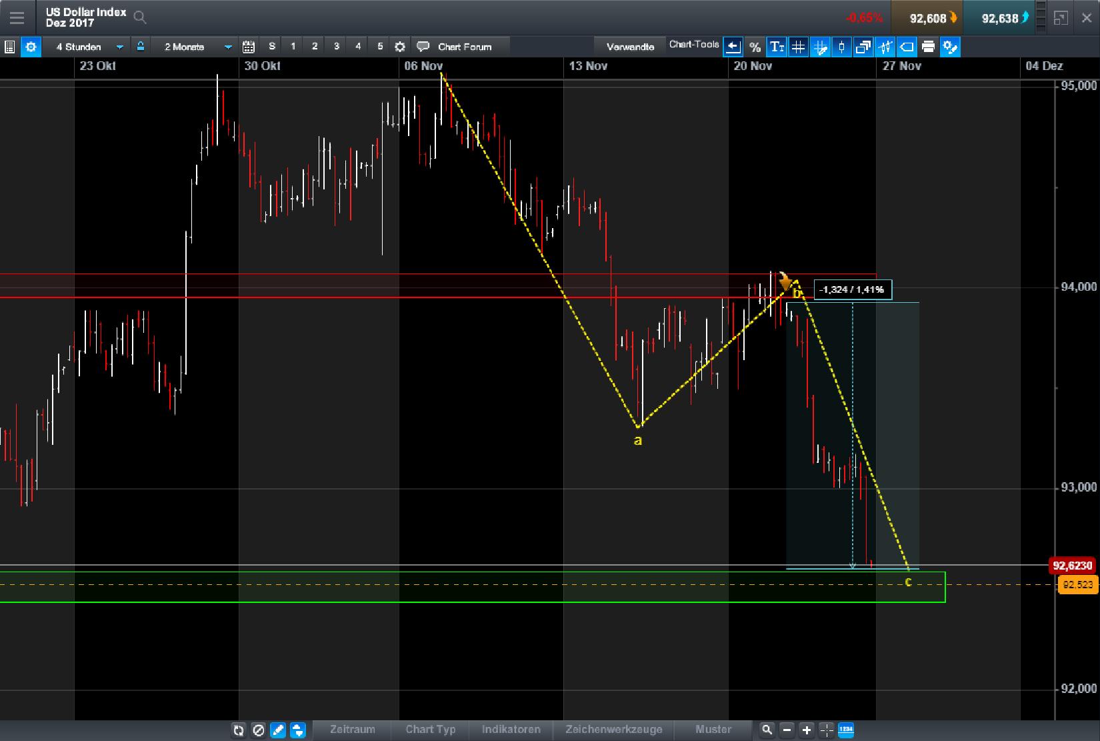1100x741 pixels.
Task: Select the print icon in Chart-Tools
Action: pos(929,47)
